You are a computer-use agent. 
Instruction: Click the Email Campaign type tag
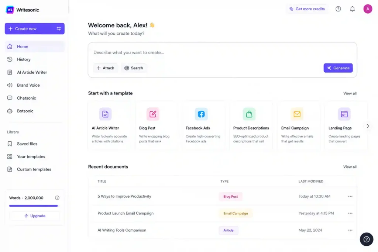(x=236, y=213)
